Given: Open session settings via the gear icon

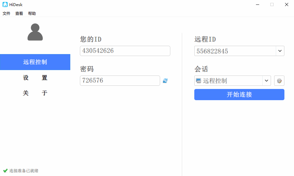Looking at the screenshot, I should pos(279,81).
